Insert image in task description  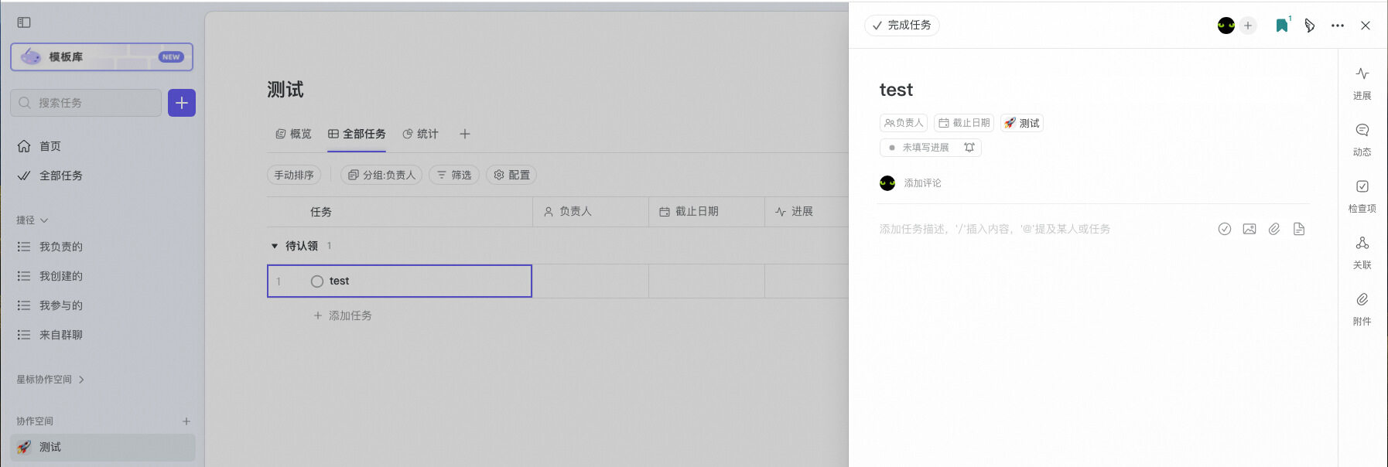tap(1249, 229)
